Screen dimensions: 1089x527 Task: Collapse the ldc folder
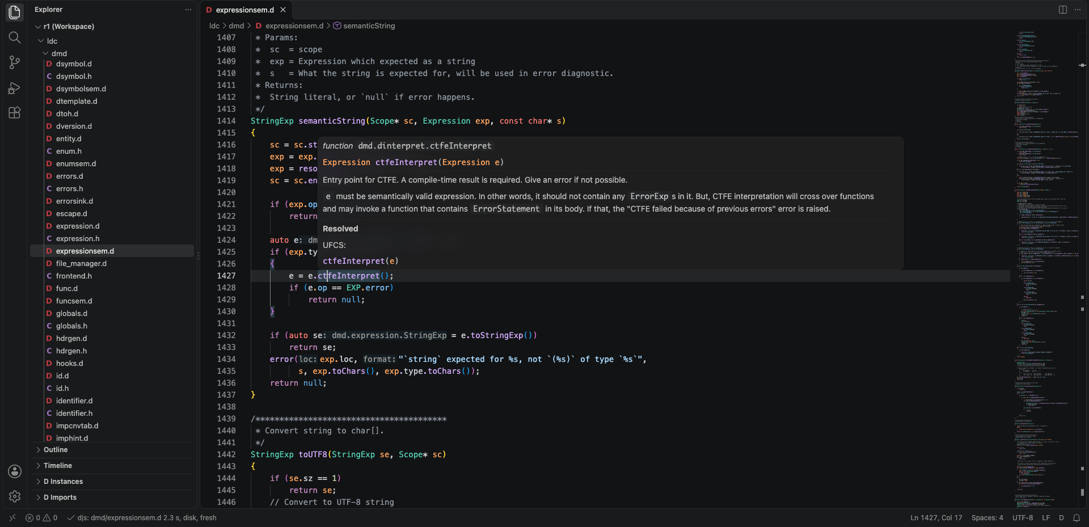pyautogui.click(x=41, y=41)
